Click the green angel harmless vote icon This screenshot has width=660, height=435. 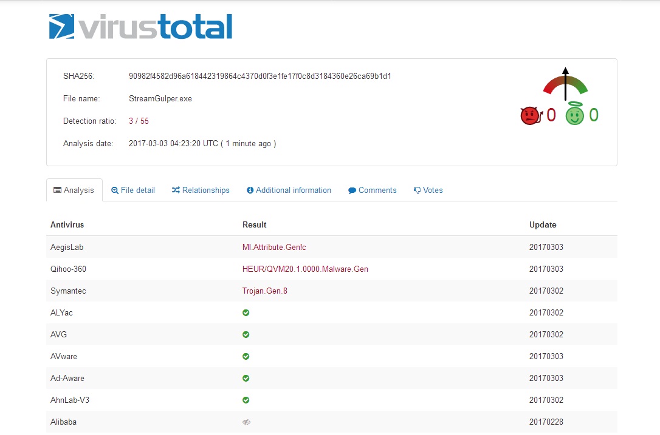(574, 114)
